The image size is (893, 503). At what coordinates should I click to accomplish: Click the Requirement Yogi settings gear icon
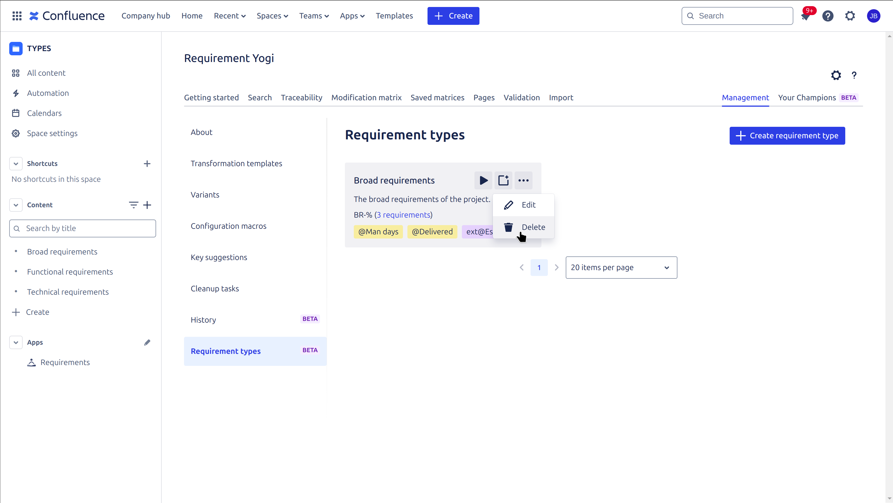point(836,75)
